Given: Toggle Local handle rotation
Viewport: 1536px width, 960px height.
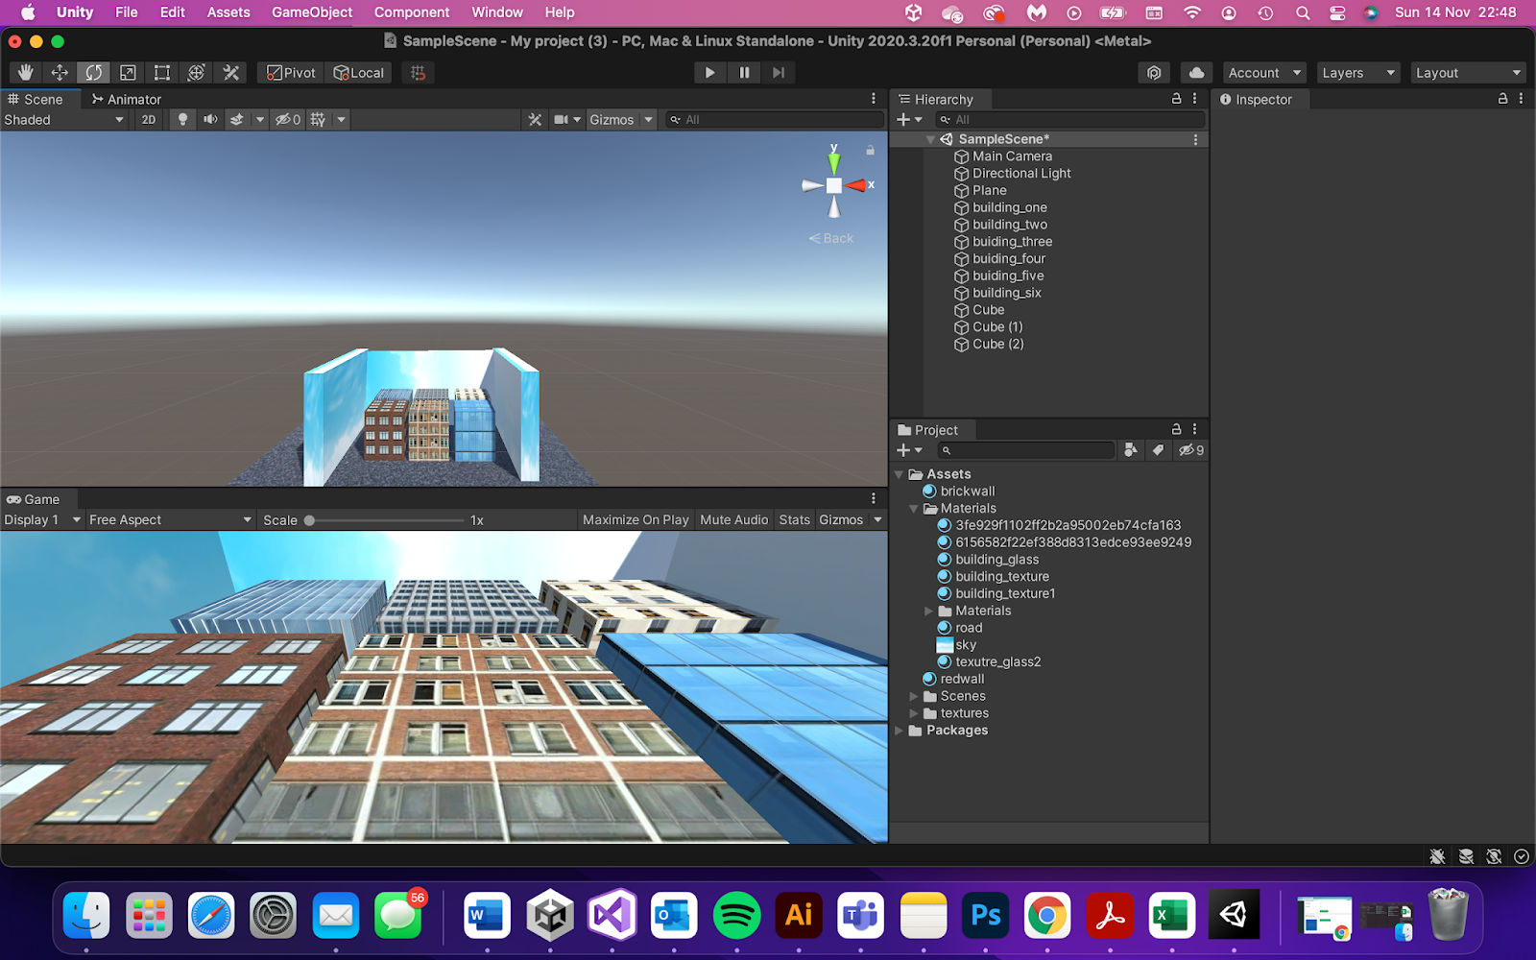Looking at the screenshot, I should [x=358, y=73].
